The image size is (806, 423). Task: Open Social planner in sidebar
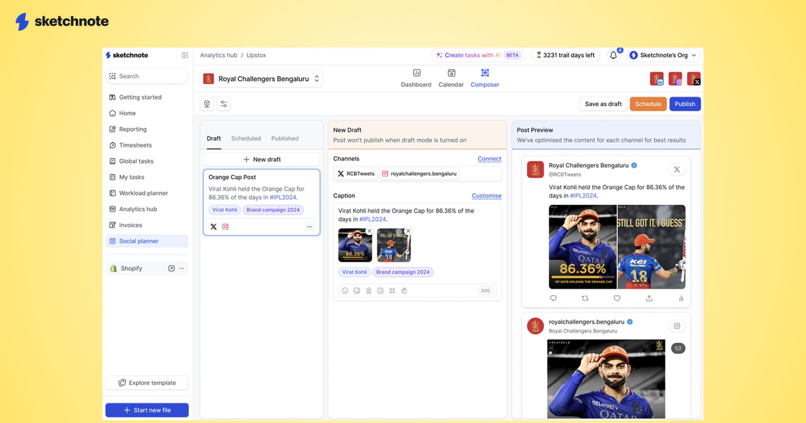tap(147, 241)
